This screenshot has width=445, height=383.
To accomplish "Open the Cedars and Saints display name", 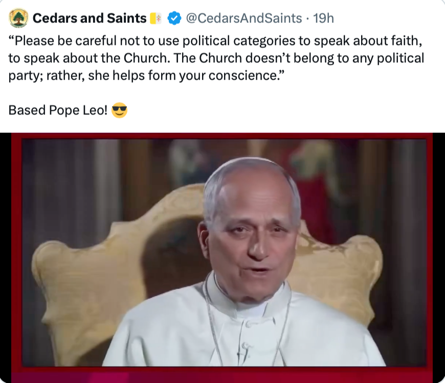I will [x=90, y=18].
